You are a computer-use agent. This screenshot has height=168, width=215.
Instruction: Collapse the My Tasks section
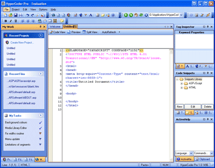[41, 115]
